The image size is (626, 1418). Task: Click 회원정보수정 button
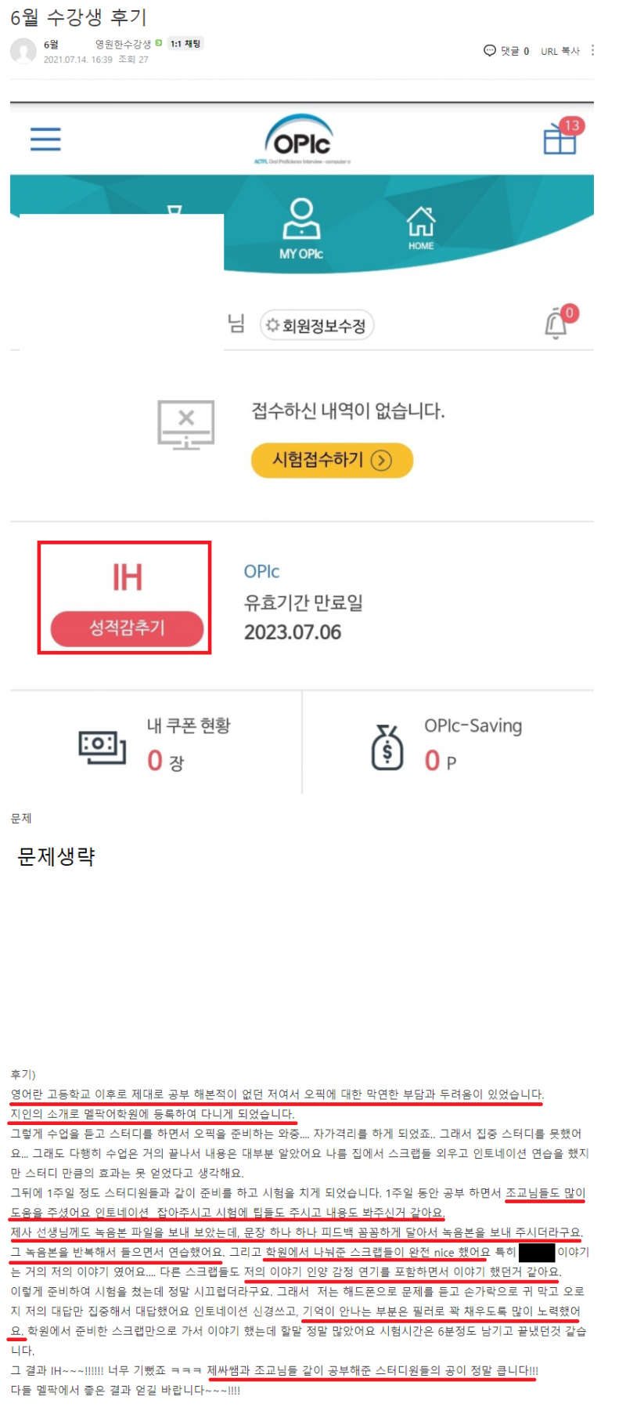317,325
